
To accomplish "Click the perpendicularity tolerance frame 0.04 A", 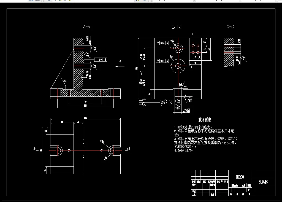I will pyautogui.click(x=101, y=60).
